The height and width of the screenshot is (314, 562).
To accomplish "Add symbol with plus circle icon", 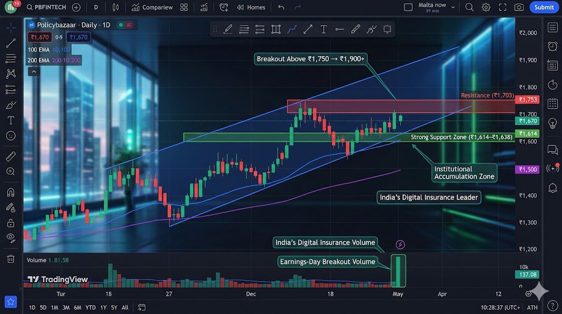I will point(76,7).
